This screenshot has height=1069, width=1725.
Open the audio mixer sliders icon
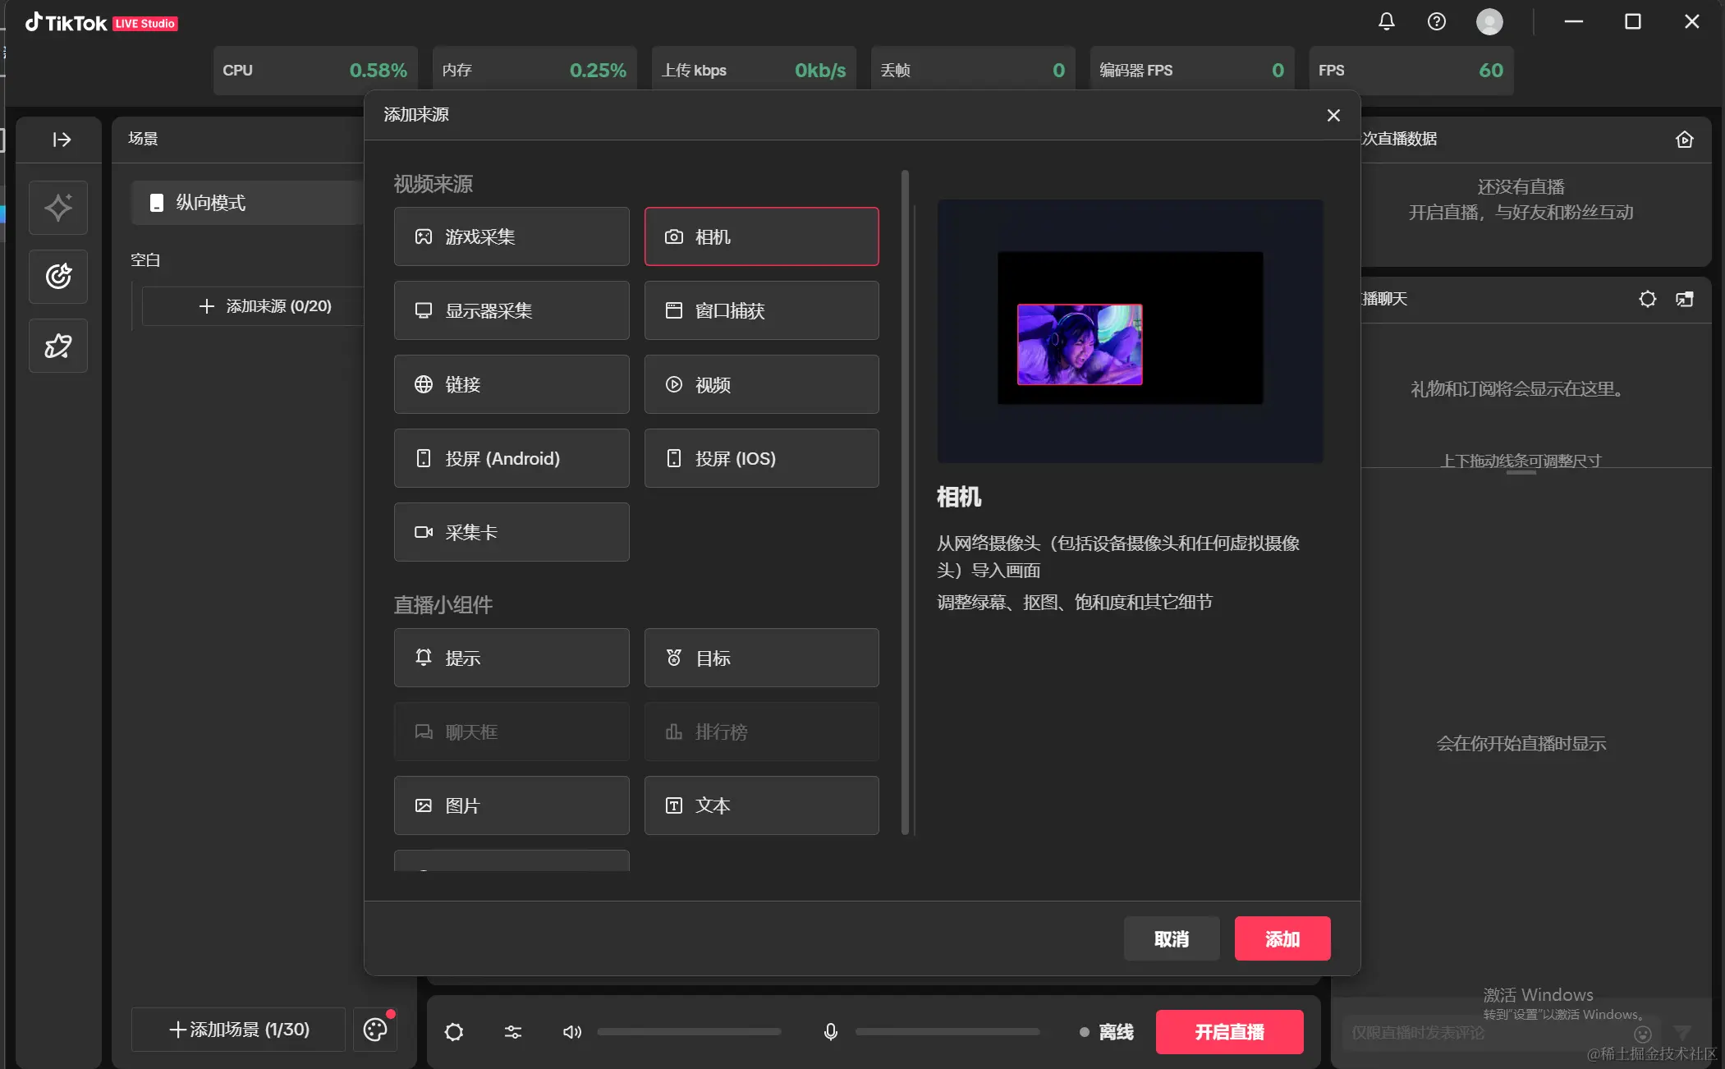pyautogui.click(x=513, y=1032)
